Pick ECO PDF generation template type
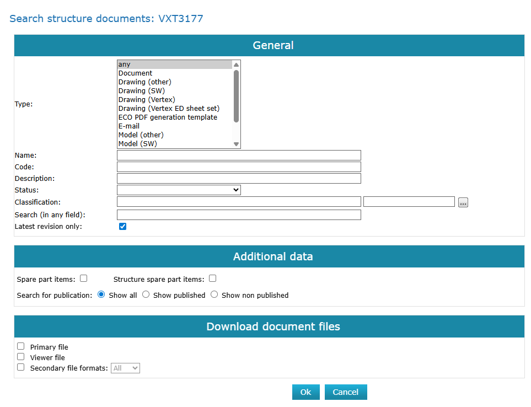Screen dimensions: 531x407 click(x=168, y=117)
